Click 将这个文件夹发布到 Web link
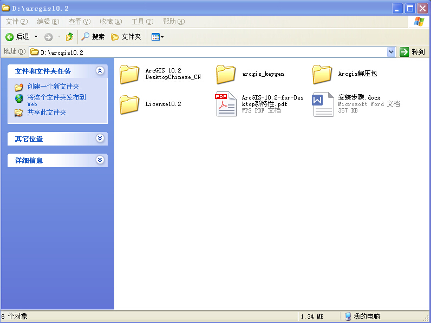This screenshot has width=431, height=323. pyautogui.click(x=56, y=100)
